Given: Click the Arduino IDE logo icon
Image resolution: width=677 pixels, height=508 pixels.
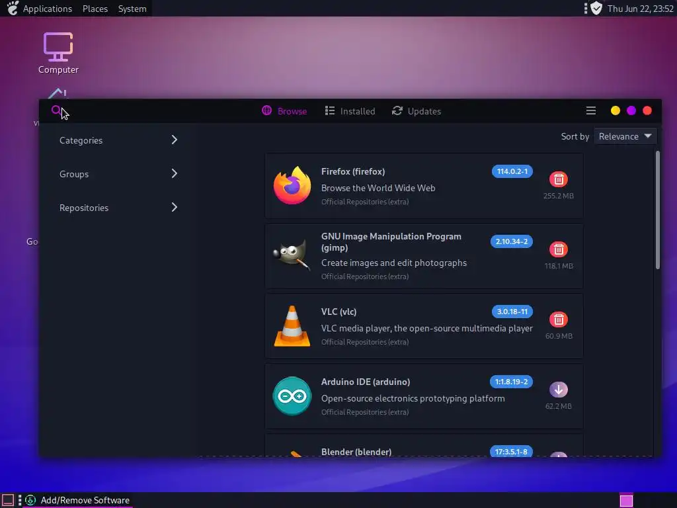Looking at the screenshot, I should click(x=292, y=396).
